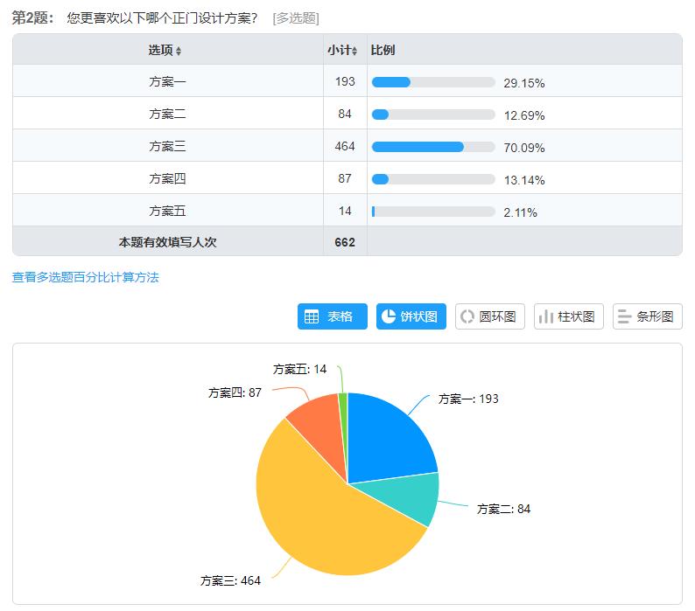Click the horizontal bars icon in 条形图
The image size is (695, 611).
(624, 316)
